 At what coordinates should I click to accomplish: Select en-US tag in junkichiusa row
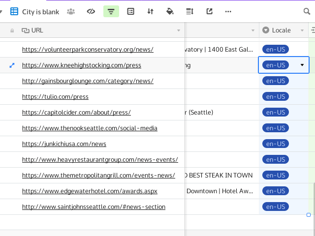pyautogui.click(x=276, y=144)
